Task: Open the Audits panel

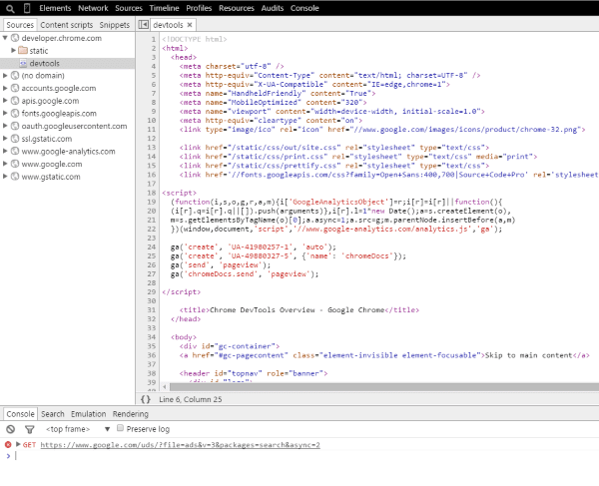Action: (273, 8)
